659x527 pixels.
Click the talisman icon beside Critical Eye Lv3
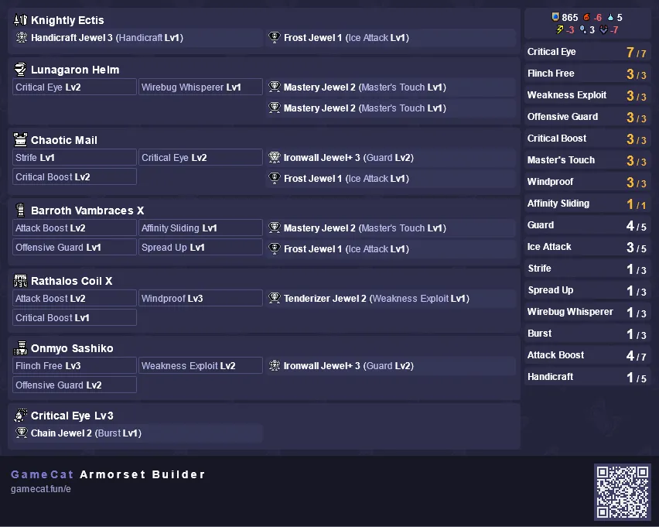(20, 415)
